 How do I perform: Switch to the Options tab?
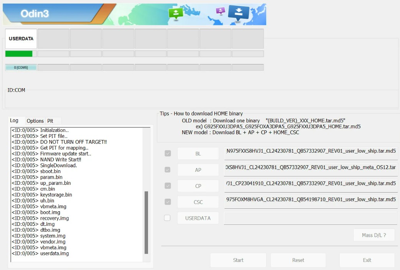[35, 121]
